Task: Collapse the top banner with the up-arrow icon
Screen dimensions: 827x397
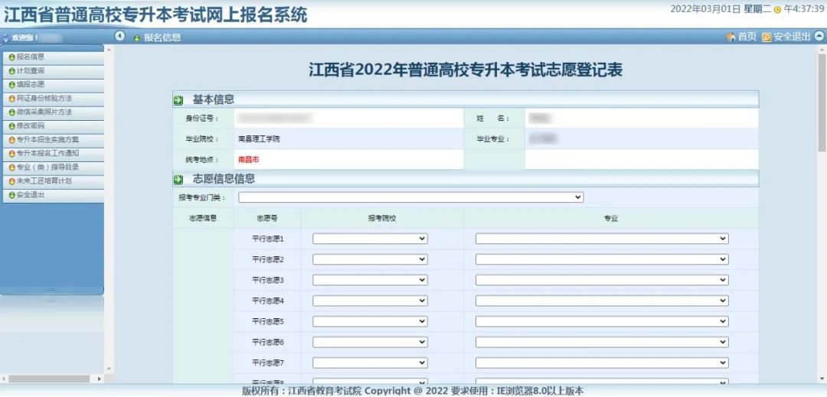Action: click(x=819, y=36)
